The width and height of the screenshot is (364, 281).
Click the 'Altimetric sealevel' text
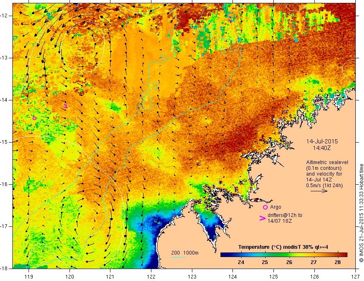[x=327, y=162]
